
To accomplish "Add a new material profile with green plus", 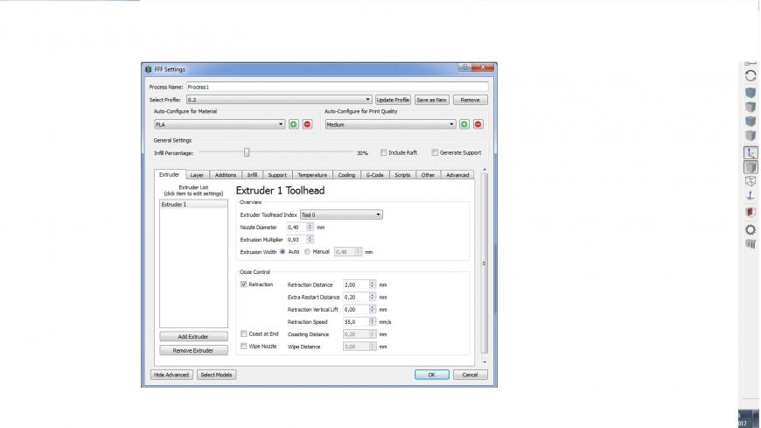I will [x=294, y=124].
